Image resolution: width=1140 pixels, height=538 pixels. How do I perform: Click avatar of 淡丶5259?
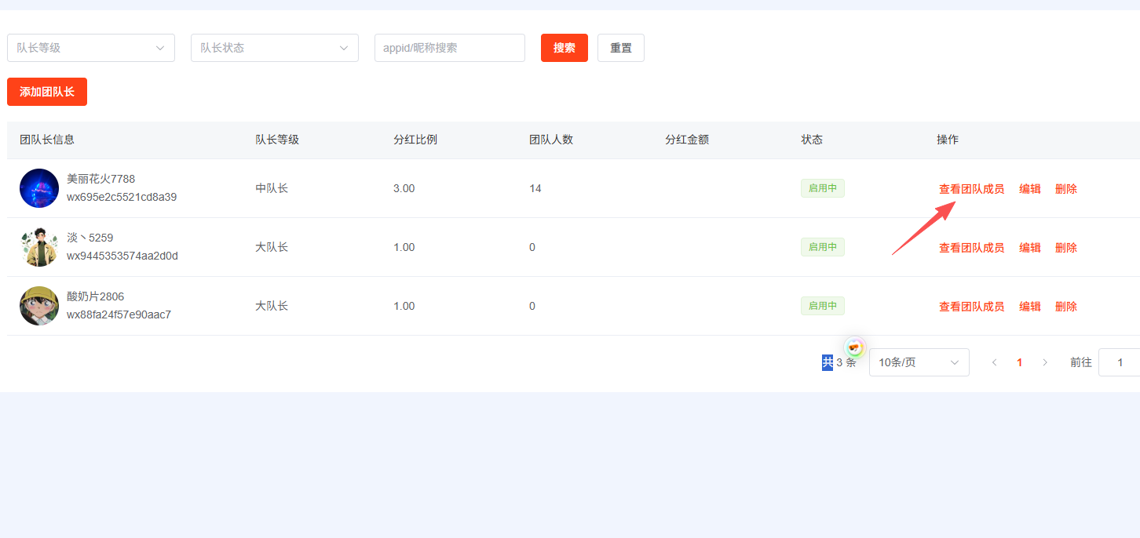coord(39,247)
